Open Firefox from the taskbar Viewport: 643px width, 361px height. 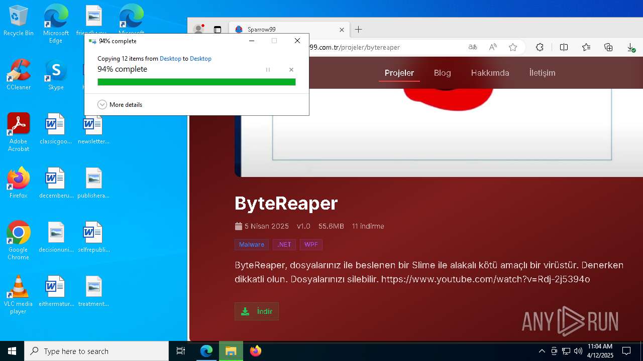click(x=256, y=351)
